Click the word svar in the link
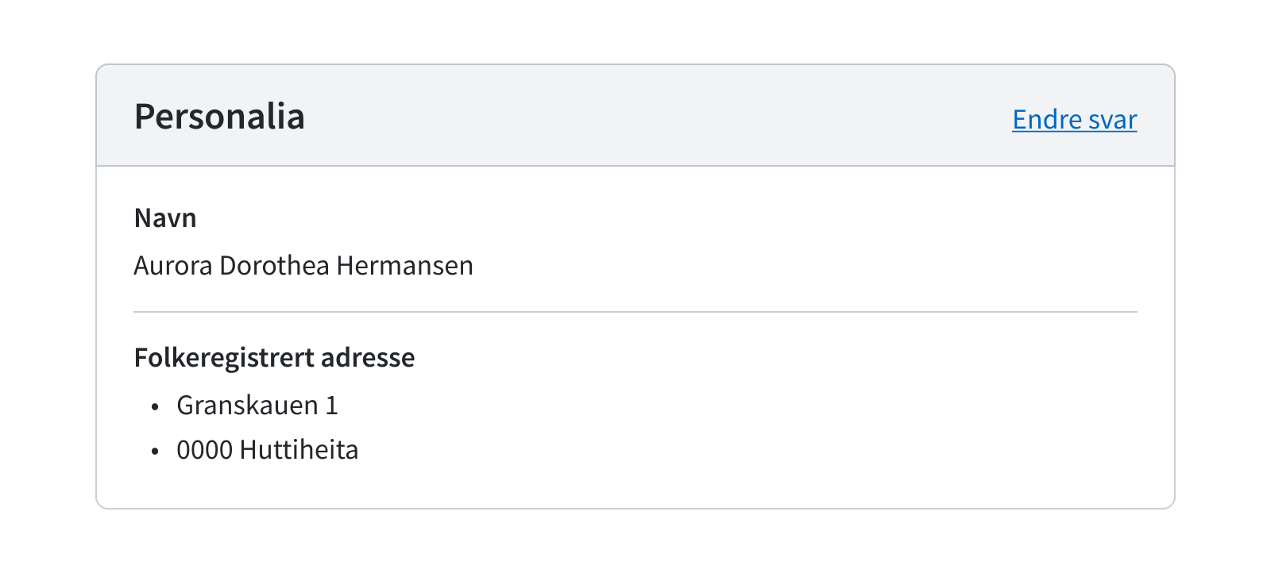This screenshot has height=573, width=1271. (1112, 120)
